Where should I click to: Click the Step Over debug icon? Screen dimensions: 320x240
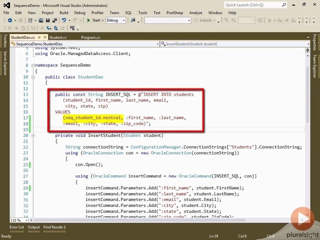[x=56, y=28]
